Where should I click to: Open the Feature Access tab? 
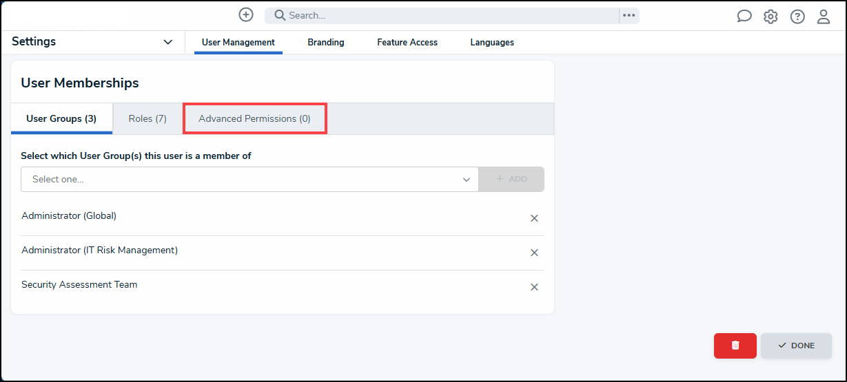pos(407,42)
